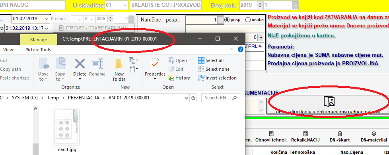Select the posp radio button

pos(227,20)
